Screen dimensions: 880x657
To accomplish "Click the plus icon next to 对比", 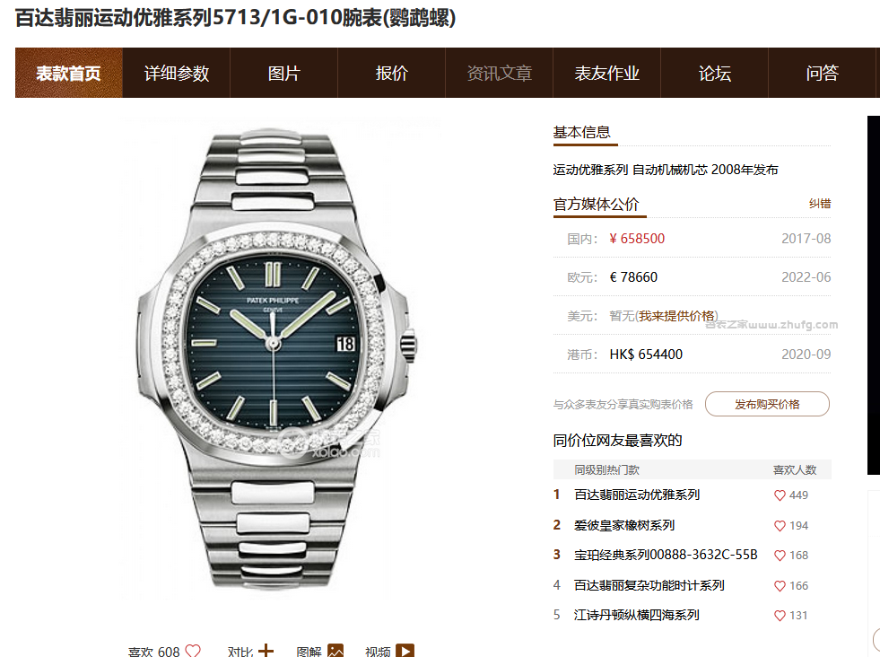I will [266, 651].
